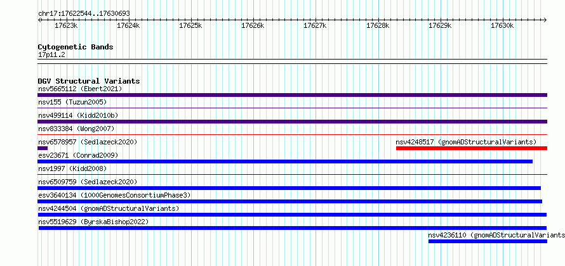
Task: Open variant nsv499114 (Kidd2010b) label
Action: tap(78, 115)
